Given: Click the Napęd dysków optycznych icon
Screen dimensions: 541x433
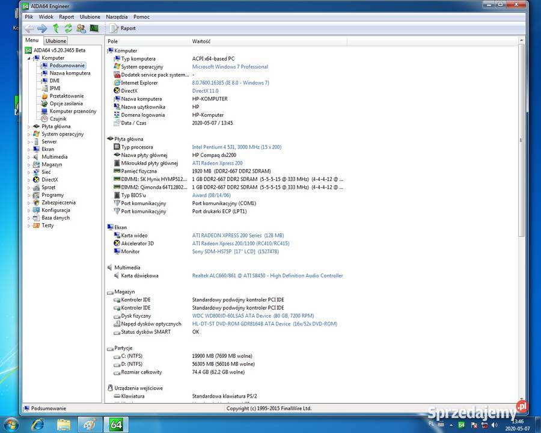Looking at the screenshot, I should [x=117, y=324].
